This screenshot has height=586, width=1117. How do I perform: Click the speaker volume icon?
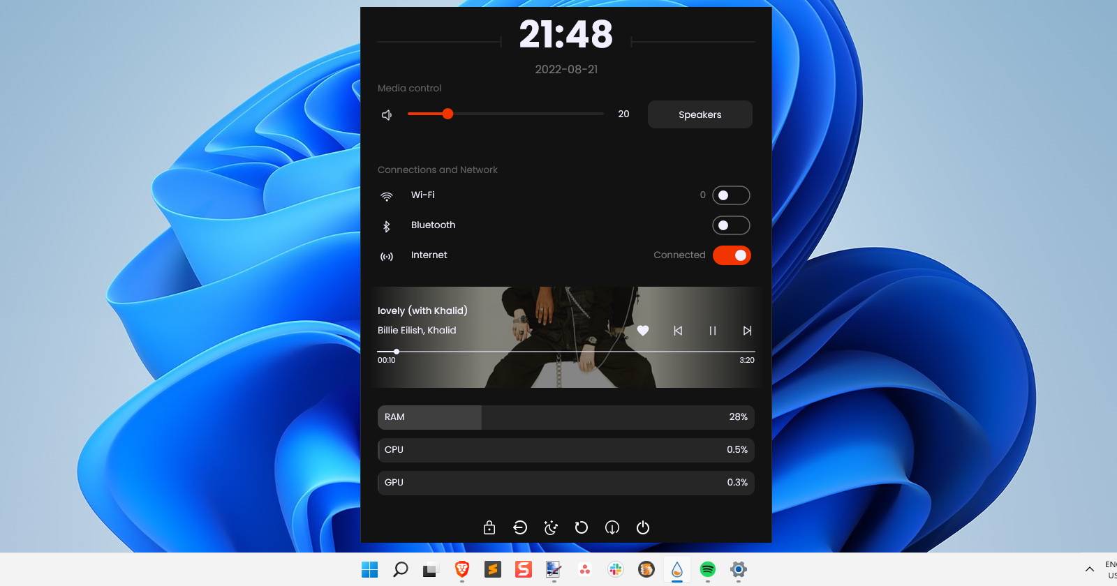tap(387, 114)
